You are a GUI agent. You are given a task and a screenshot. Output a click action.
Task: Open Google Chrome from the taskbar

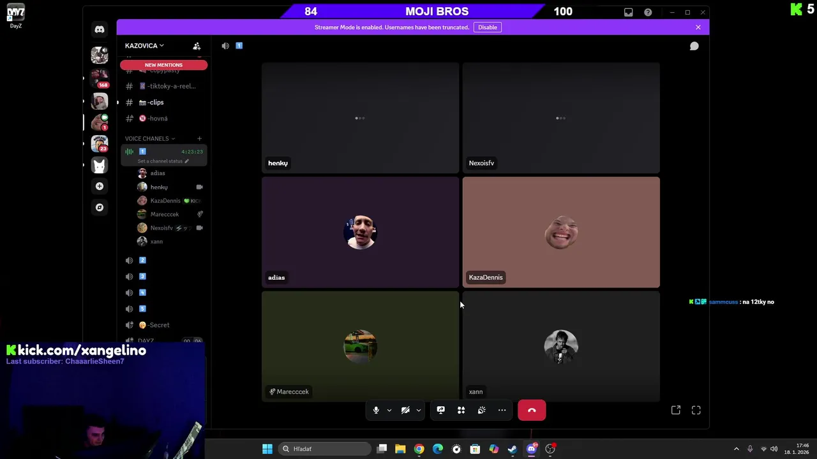coord(419,449)
